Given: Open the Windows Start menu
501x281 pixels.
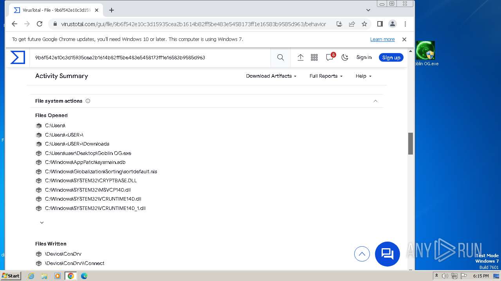Looking at the screenshot, I should coord(11,276).
